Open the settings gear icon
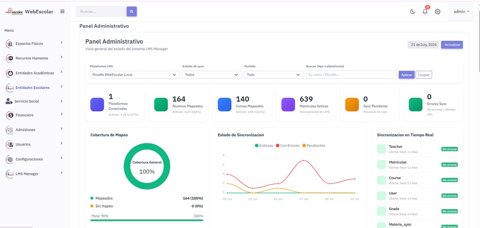480x228 pixels. click(437, 12)
